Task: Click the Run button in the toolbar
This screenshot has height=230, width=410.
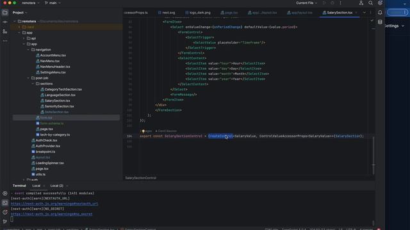Action: (324, 3)
